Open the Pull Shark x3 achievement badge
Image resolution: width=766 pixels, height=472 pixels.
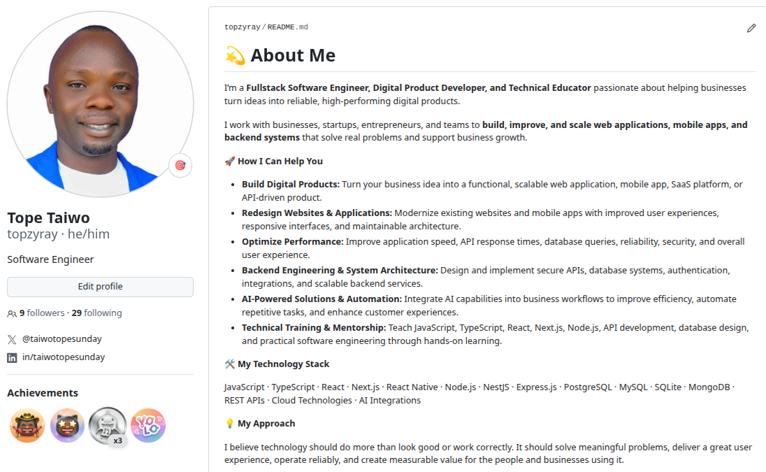pyautogui.click(x=108, y=426)
